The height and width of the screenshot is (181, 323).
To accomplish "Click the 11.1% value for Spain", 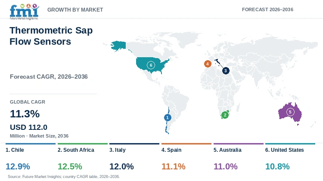I will pos(174,166).
